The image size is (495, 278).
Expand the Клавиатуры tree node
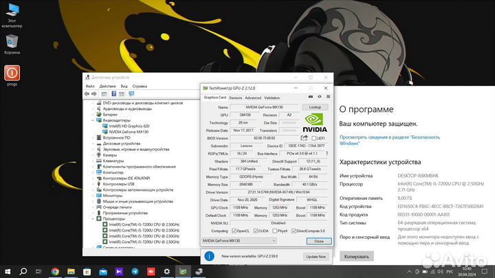[93, 161]
